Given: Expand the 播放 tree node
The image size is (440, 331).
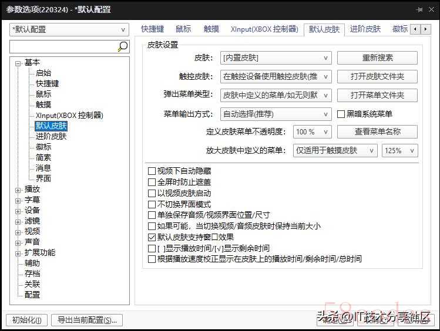Looking at the screenshot, I should click(x=18, y=190).
